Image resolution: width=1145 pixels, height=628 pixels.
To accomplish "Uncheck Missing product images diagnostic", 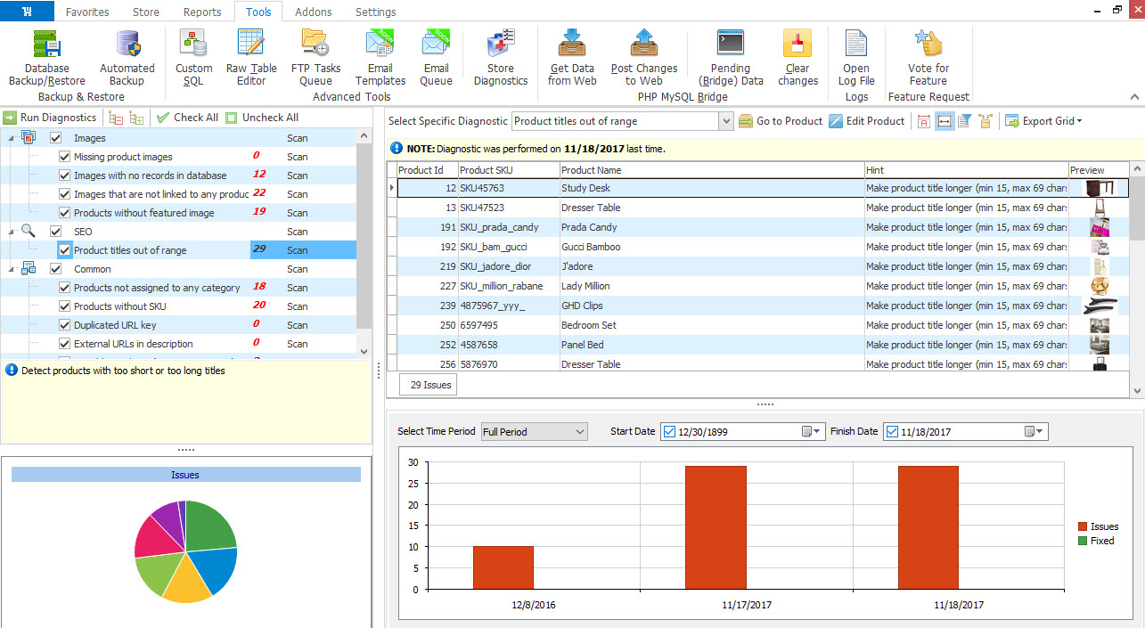I will tap(64, 157).
